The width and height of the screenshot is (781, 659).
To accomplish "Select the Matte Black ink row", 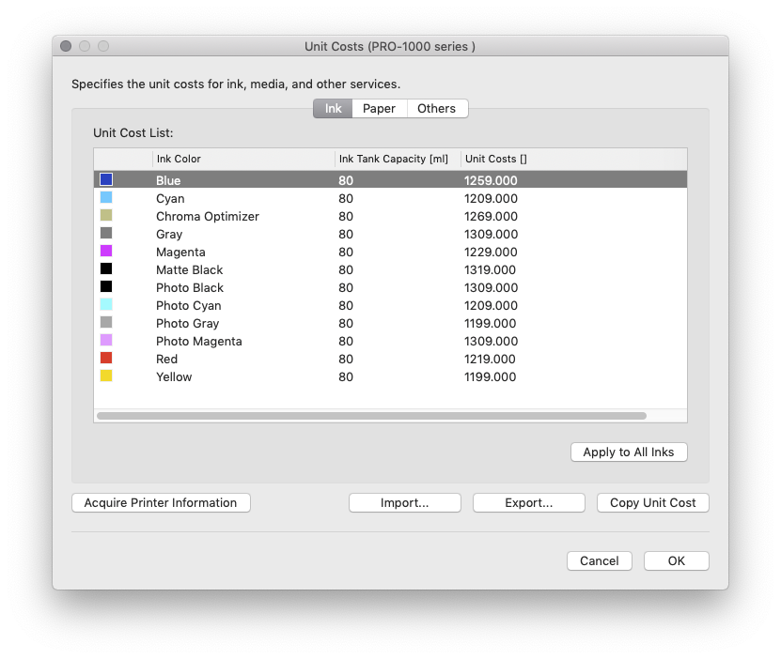I will tap(189, 269).
